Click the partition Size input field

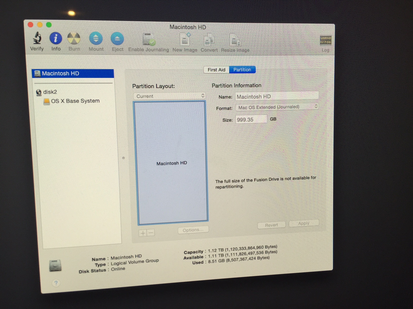pos(251,119)
